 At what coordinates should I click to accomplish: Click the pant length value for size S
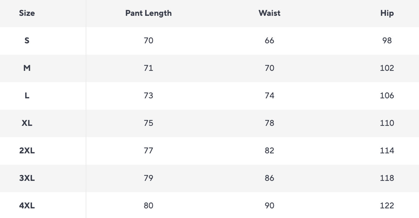[148, 41]
